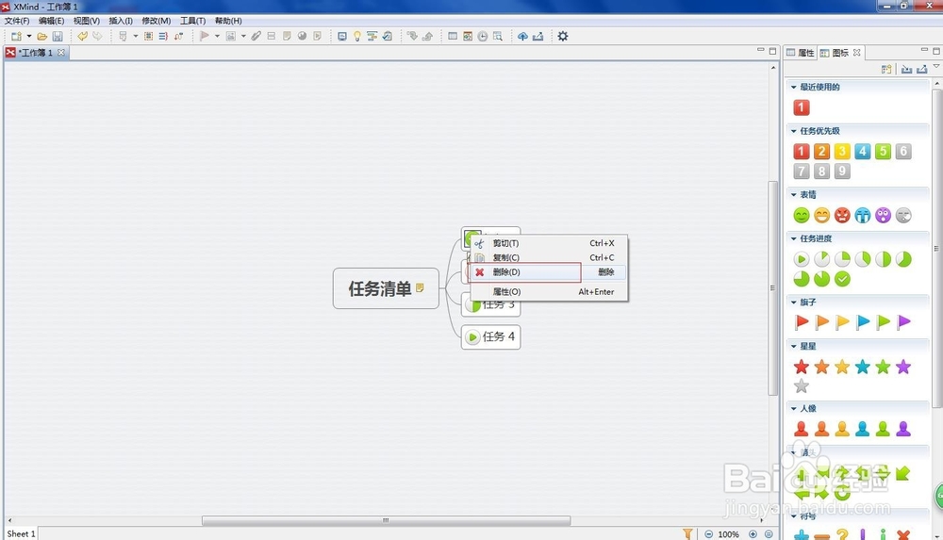
Task: Click the filter funnel icon in status bar
Action: [x=687, y=533]
